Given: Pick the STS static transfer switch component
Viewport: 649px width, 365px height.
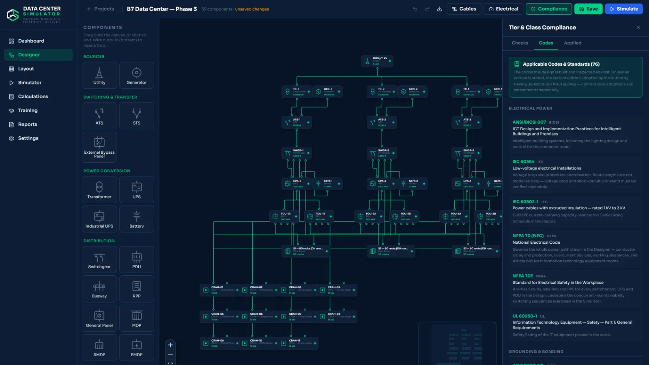Looking at the screenshot, I should point(137,116).
